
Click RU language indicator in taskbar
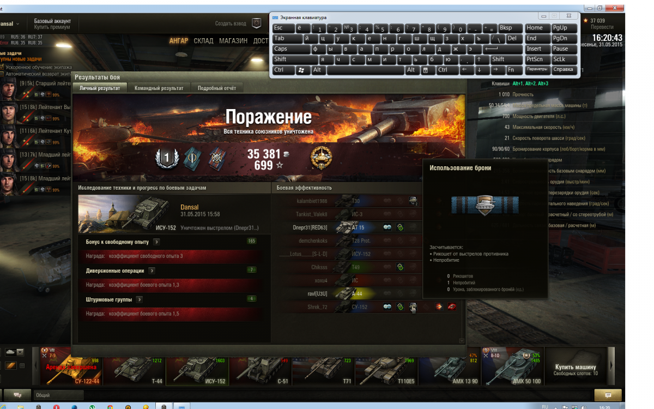[x=544, y=407]
